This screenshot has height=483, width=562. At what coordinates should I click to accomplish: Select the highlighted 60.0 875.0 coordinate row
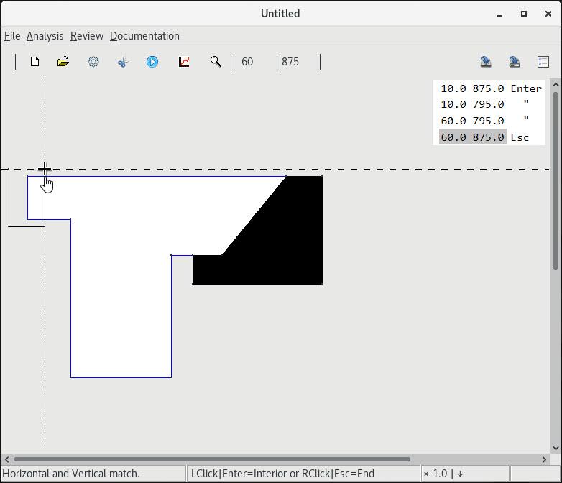(x=472, y=137)
